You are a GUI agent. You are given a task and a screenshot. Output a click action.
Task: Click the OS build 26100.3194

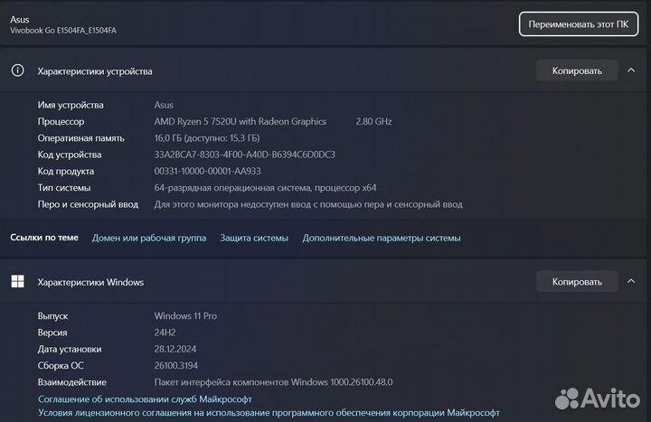point(176,366)
